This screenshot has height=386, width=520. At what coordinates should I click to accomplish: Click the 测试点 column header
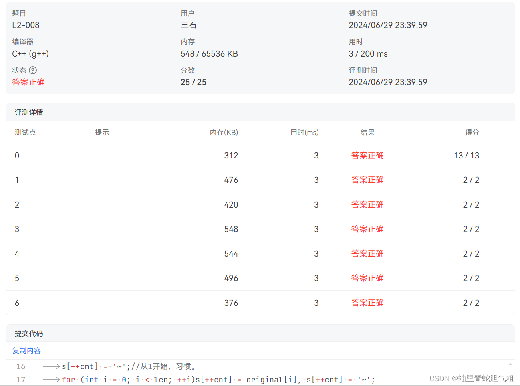[x=25, y=132]
